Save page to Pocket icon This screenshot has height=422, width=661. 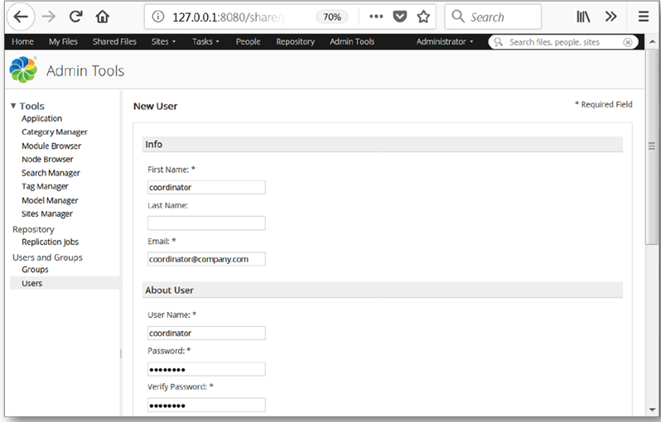point(399,17)
